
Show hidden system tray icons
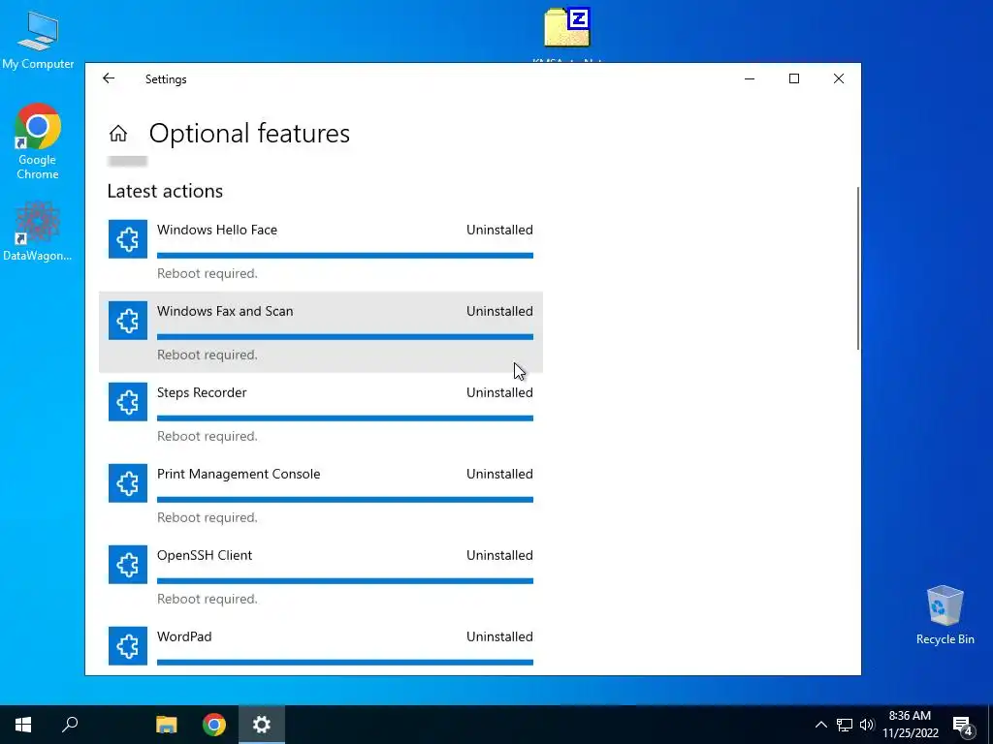coord(820,725)
